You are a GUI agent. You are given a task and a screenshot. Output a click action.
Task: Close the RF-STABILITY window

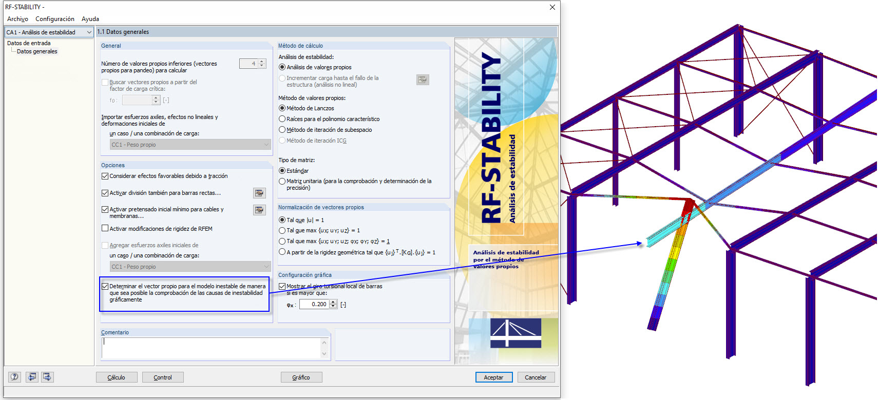pyautogui.click(x=552, y=7)
